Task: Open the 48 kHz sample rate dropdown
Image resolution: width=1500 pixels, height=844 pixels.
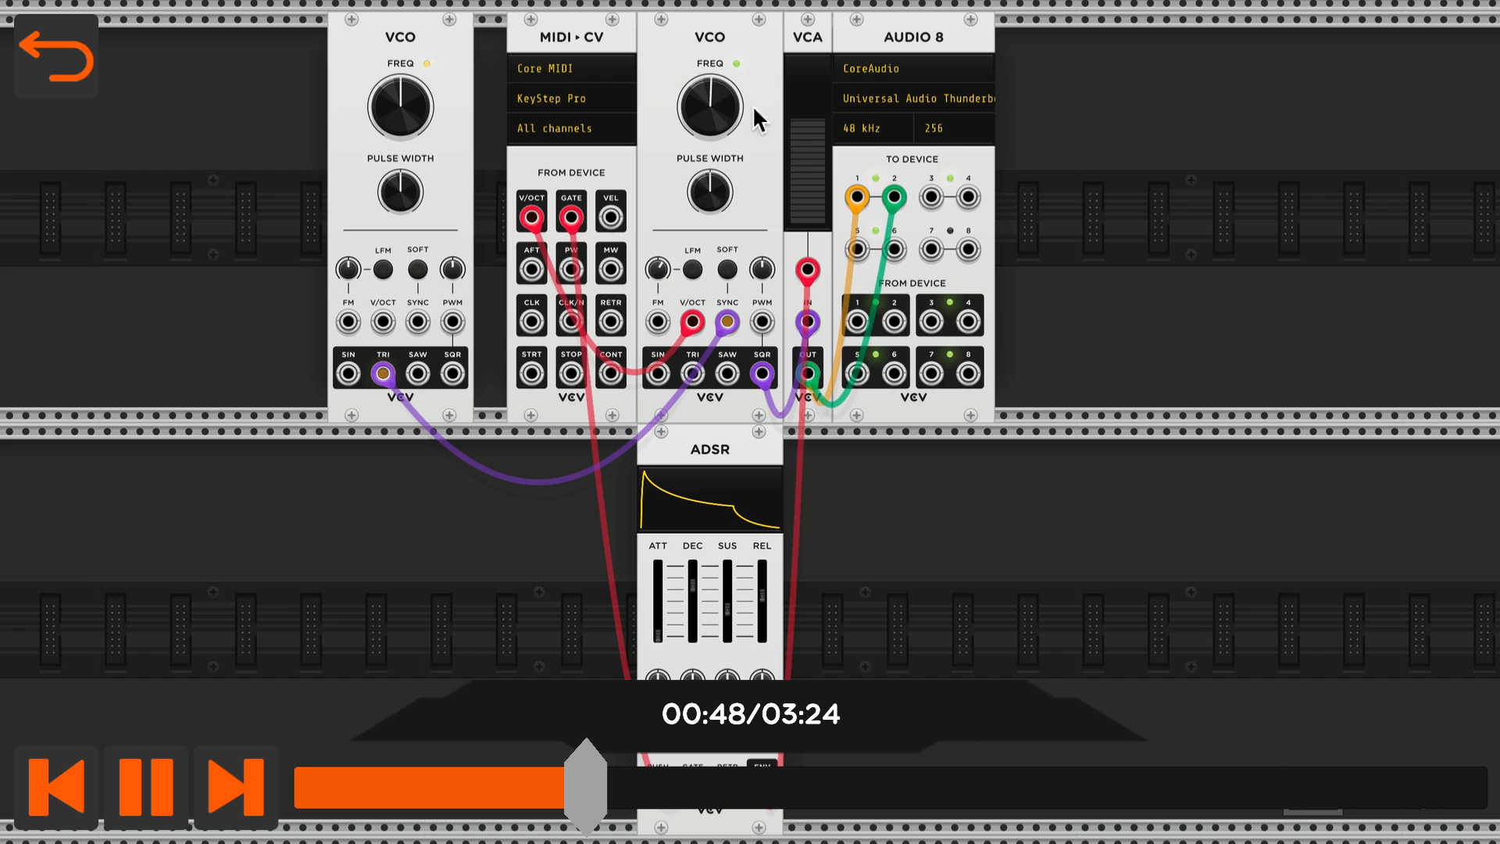Action: pyautogui.click(x=873, y=128)
